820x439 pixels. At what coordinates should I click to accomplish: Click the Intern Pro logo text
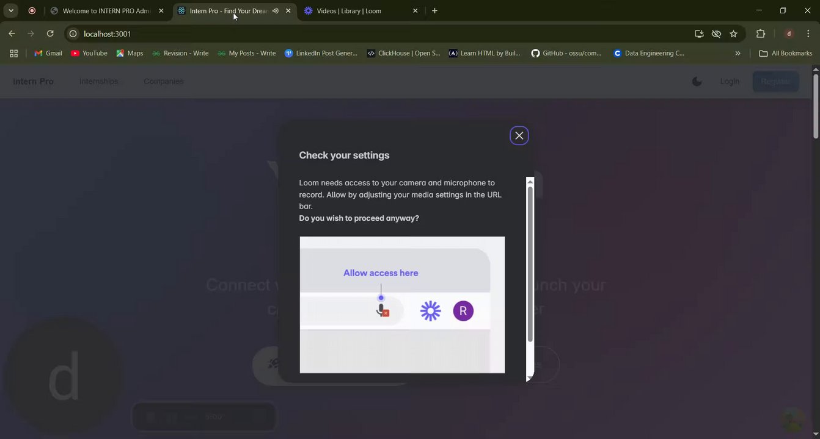tap(34, 81)
